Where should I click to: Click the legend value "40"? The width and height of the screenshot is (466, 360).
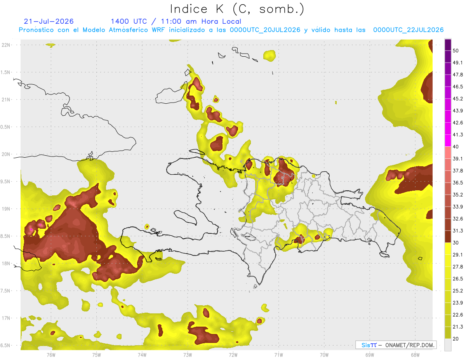(456, 147)
